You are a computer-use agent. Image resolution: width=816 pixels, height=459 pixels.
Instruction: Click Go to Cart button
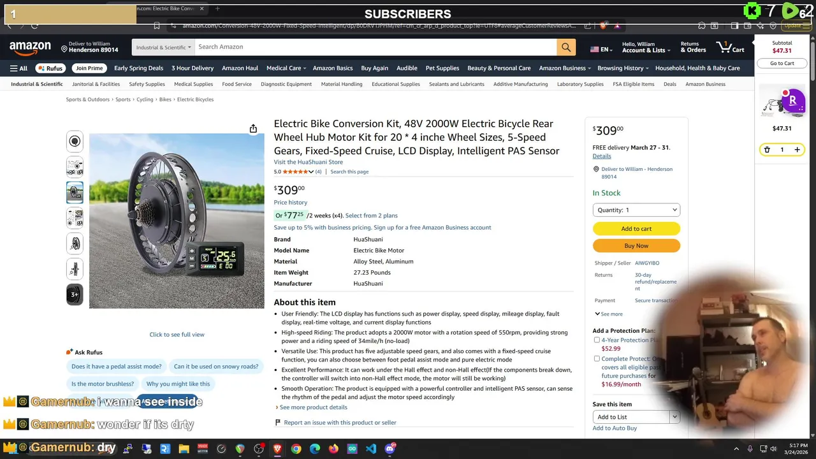click(782, 64)
